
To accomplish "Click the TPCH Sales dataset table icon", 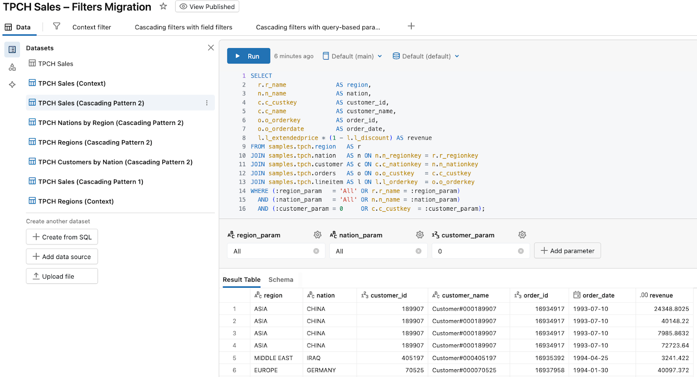I will pyautogui.click(x=32, y=63).
